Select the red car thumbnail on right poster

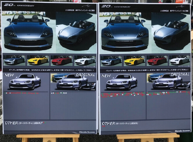[x=157, y=61]
